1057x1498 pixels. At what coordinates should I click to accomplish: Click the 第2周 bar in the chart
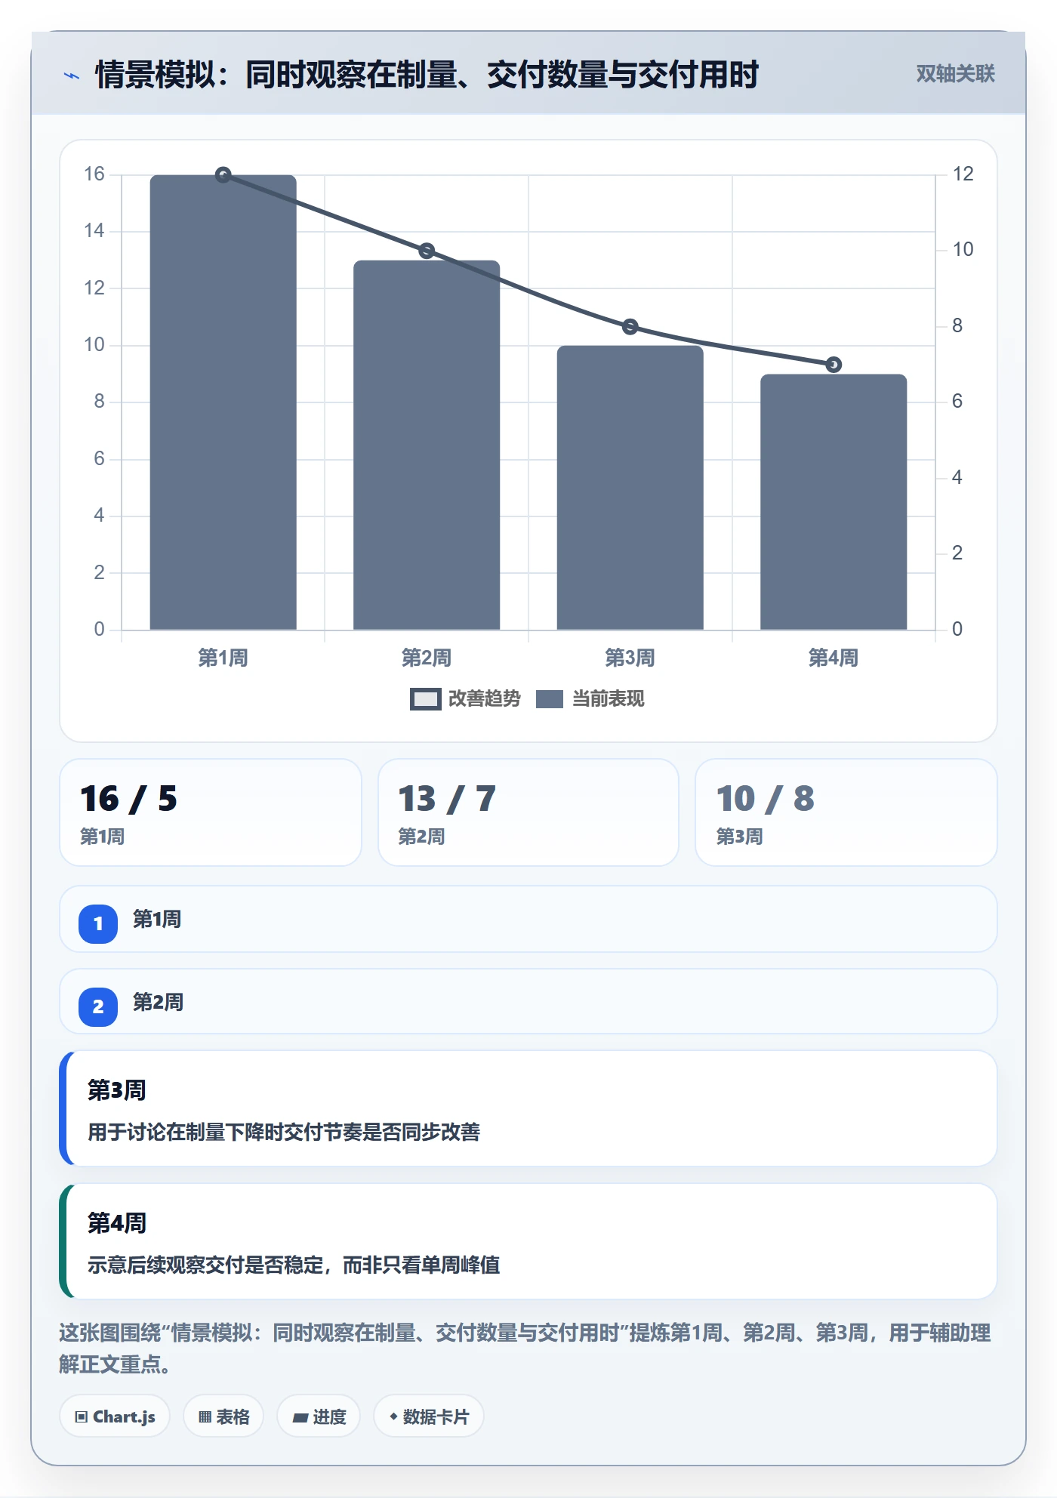(427, 445)
